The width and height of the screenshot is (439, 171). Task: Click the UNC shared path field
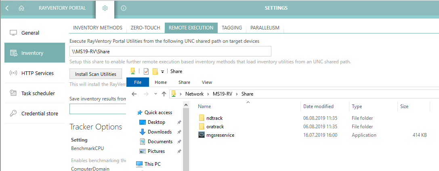point(170,51)
